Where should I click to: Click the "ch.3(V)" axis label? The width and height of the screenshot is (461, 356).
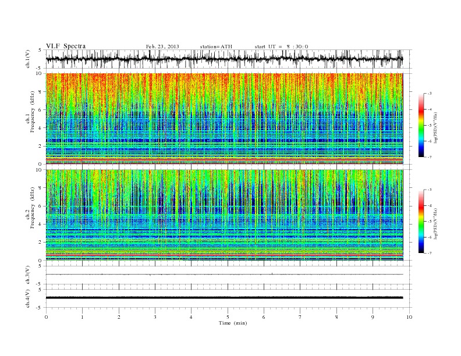[28, 275]
